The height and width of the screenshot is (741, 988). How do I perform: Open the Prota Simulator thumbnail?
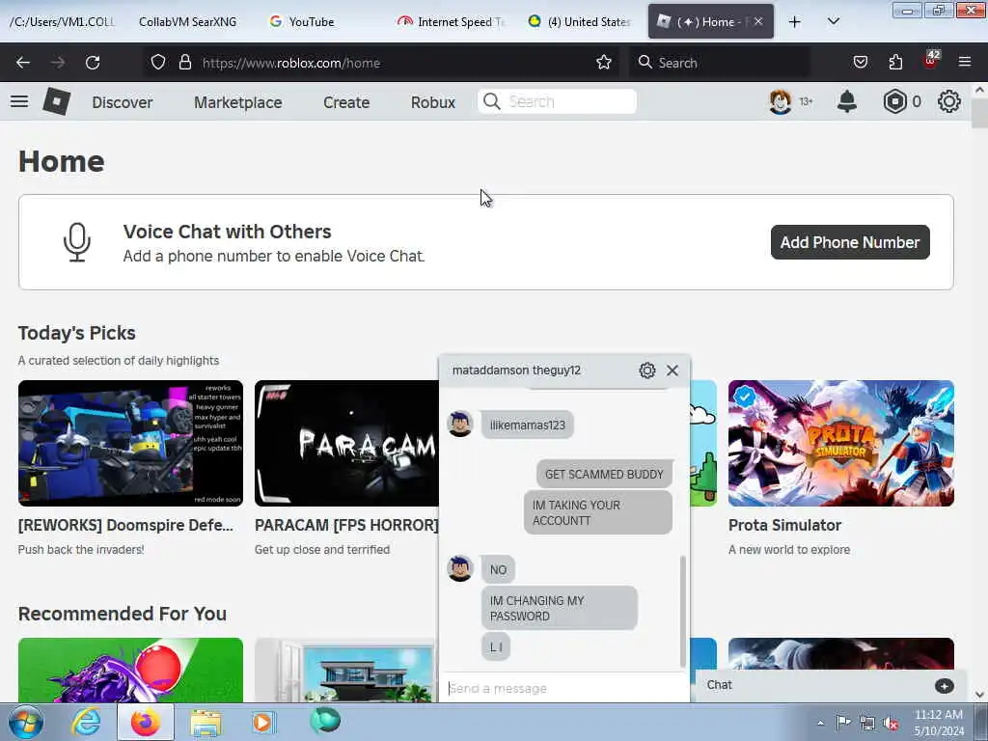841,443
